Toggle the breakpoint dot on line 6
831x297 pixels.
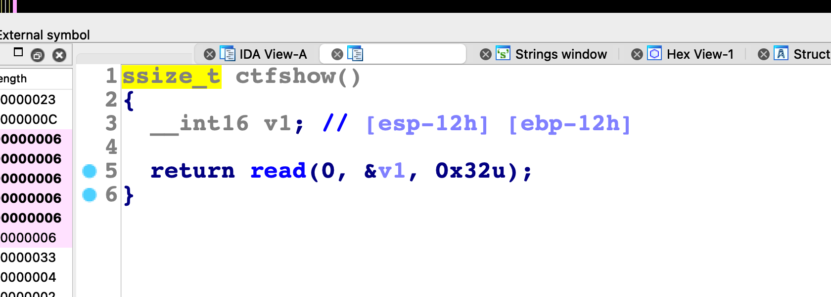[x=90, y=195]
